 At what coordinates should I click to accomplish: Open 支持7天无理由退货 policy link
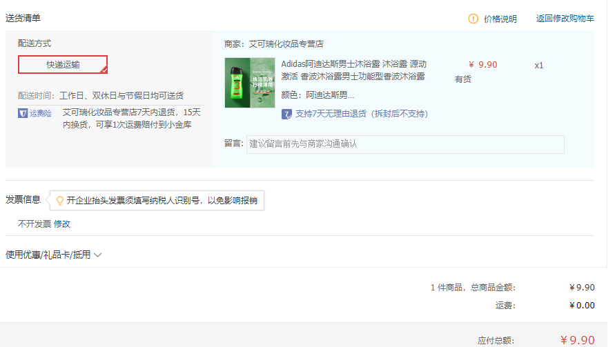point(361,114)
